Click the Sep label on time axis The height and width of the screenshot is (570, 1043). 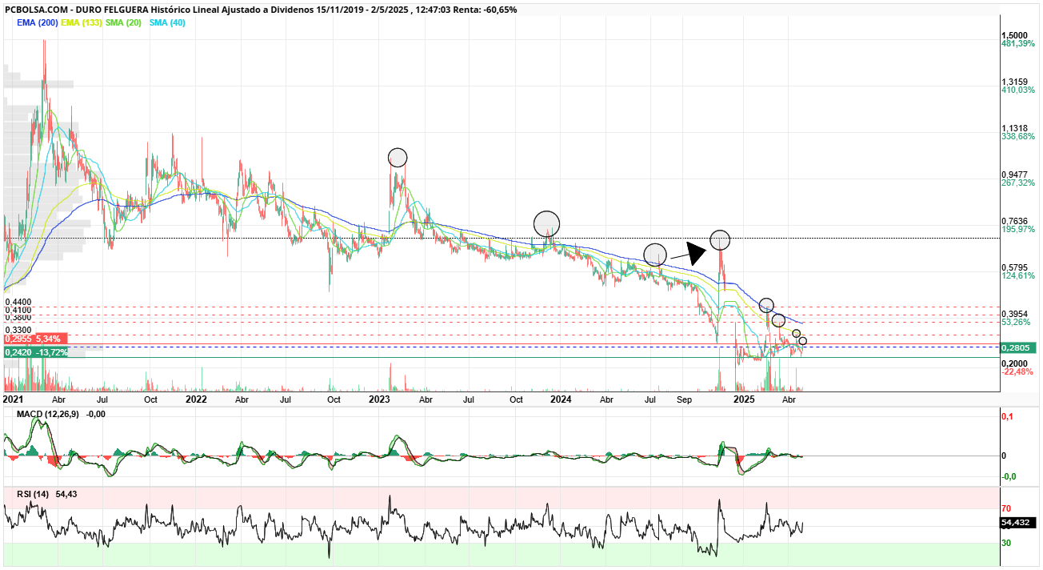click(684, 399)
